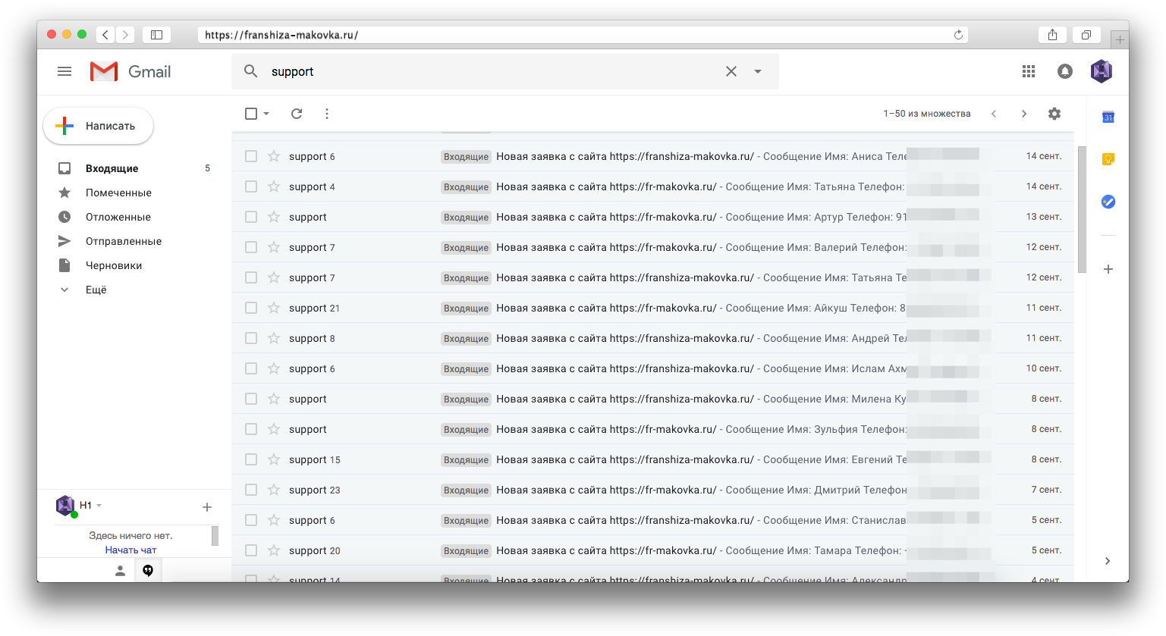Open the main menu hamburger icon
The image size is (1166, 636).
click(x=64, y=71)
